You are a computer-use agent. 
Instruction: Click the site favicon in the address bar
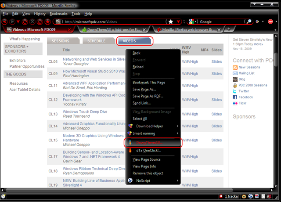pos(58,22)
